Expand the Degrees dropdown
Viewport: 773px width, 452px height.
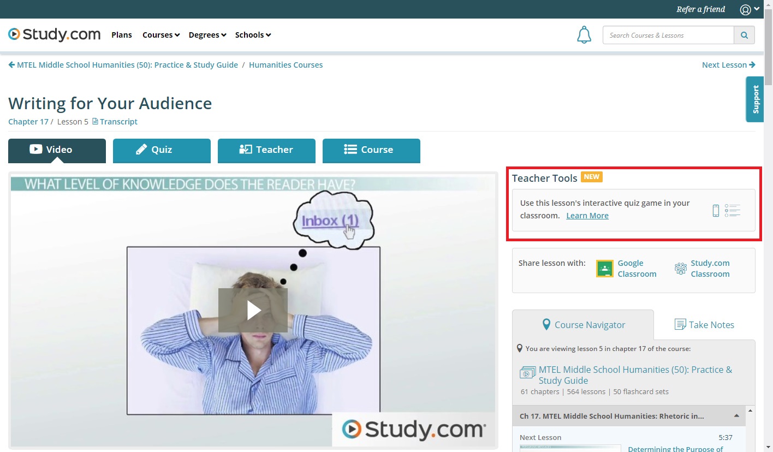[x=207, y=35]
